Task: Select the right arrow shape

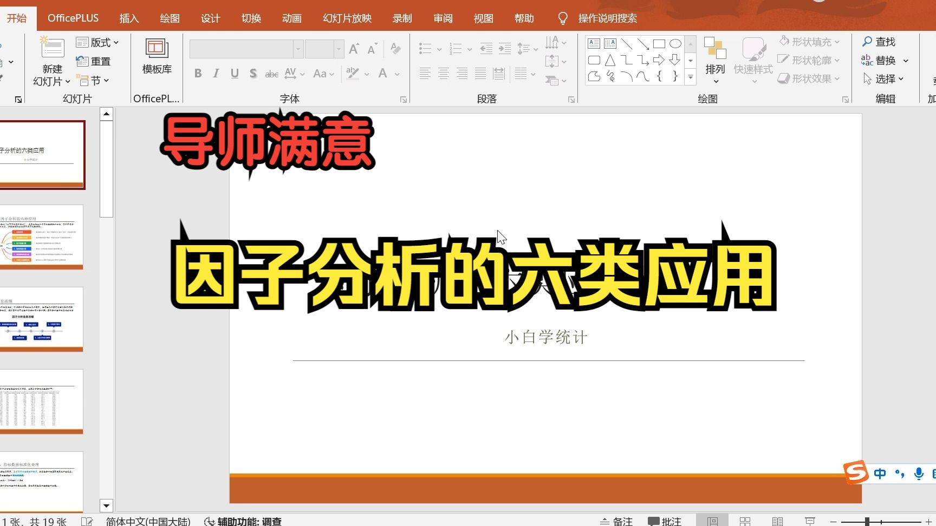Action: tap(659, 60)
